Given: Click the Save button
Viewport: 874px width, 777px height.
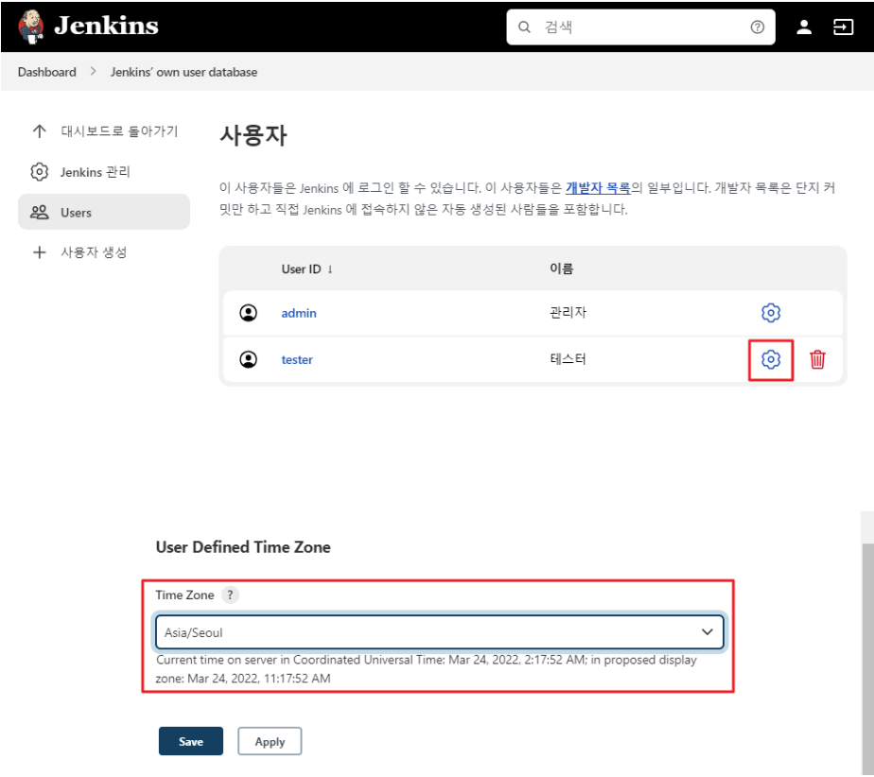Looking at the screenshot, I should click(x=191, y=741).
